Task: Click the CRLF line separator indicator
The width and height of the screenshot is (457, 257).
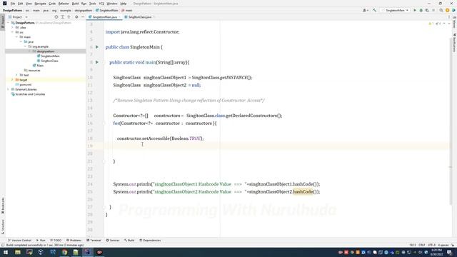Action: [421, 245]
